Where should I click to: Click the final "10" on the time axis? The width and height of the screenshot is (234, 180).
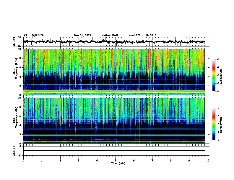[208, 161]
